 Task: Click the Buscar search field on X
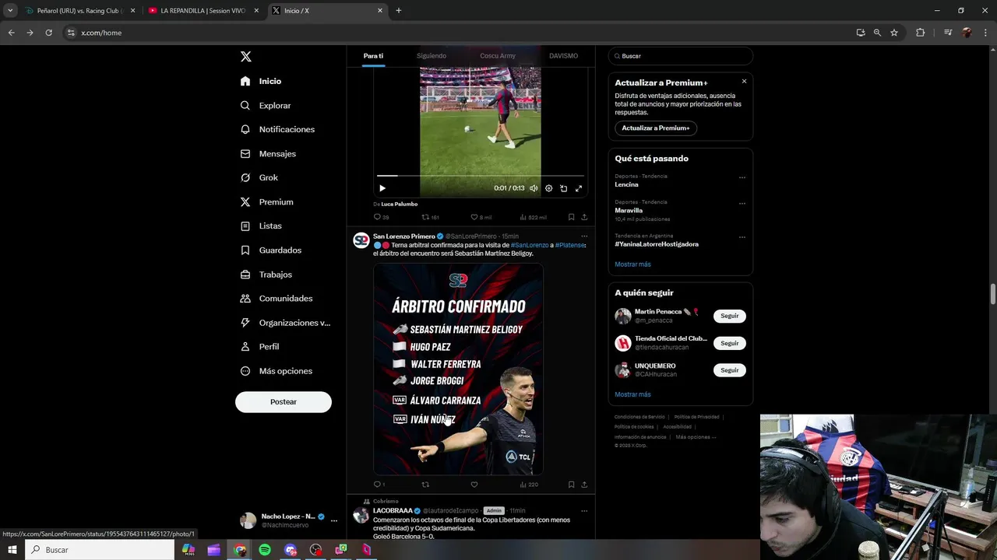point(680,56)
